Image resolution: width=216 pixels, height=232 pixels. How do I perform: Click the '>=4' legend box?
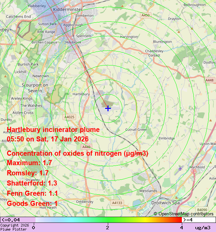tap(199, 220)
